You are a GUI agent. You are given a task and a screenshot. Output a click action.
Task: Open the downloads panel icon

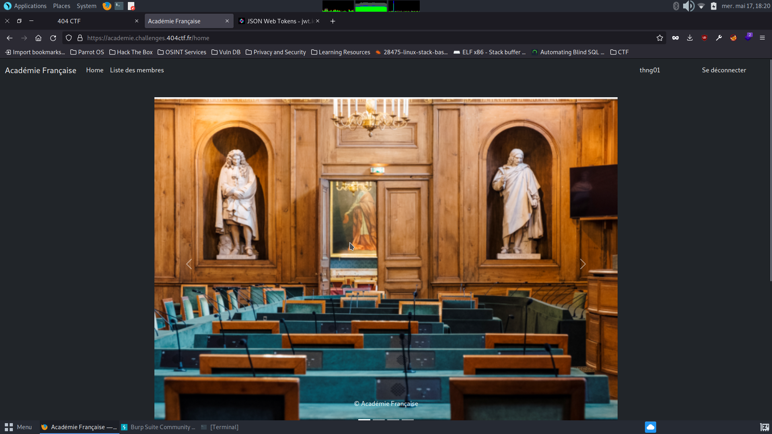[x=690, y=38]
